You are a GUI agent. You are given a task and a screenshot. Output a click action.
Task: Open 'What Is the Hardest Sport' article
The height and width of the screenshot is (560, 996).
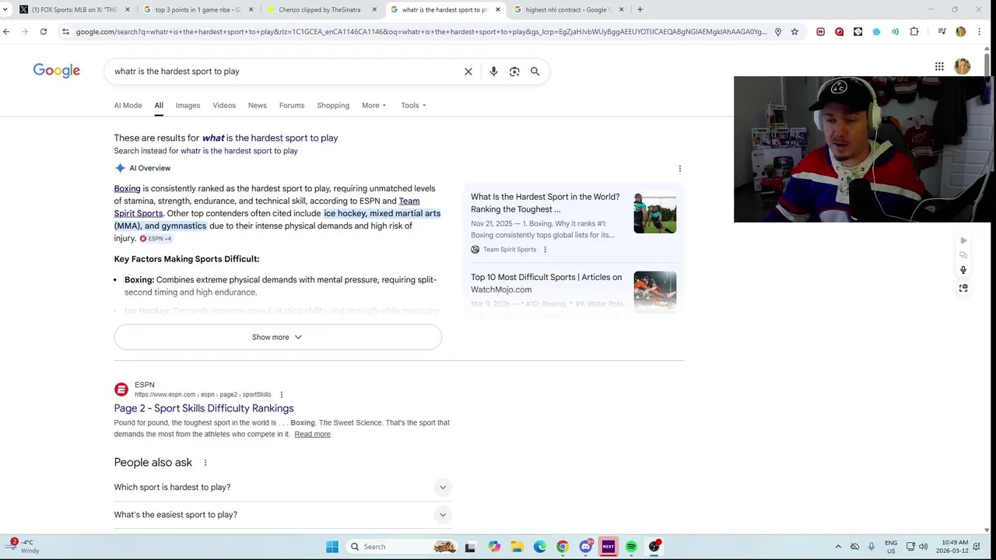tap(545, 203)
